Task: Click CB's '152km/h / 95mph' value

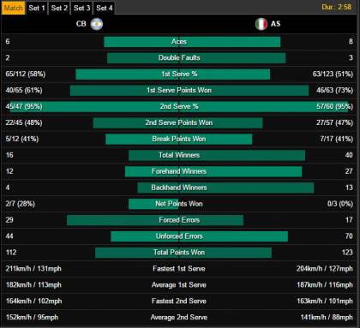Action: [x=32, y=318]
